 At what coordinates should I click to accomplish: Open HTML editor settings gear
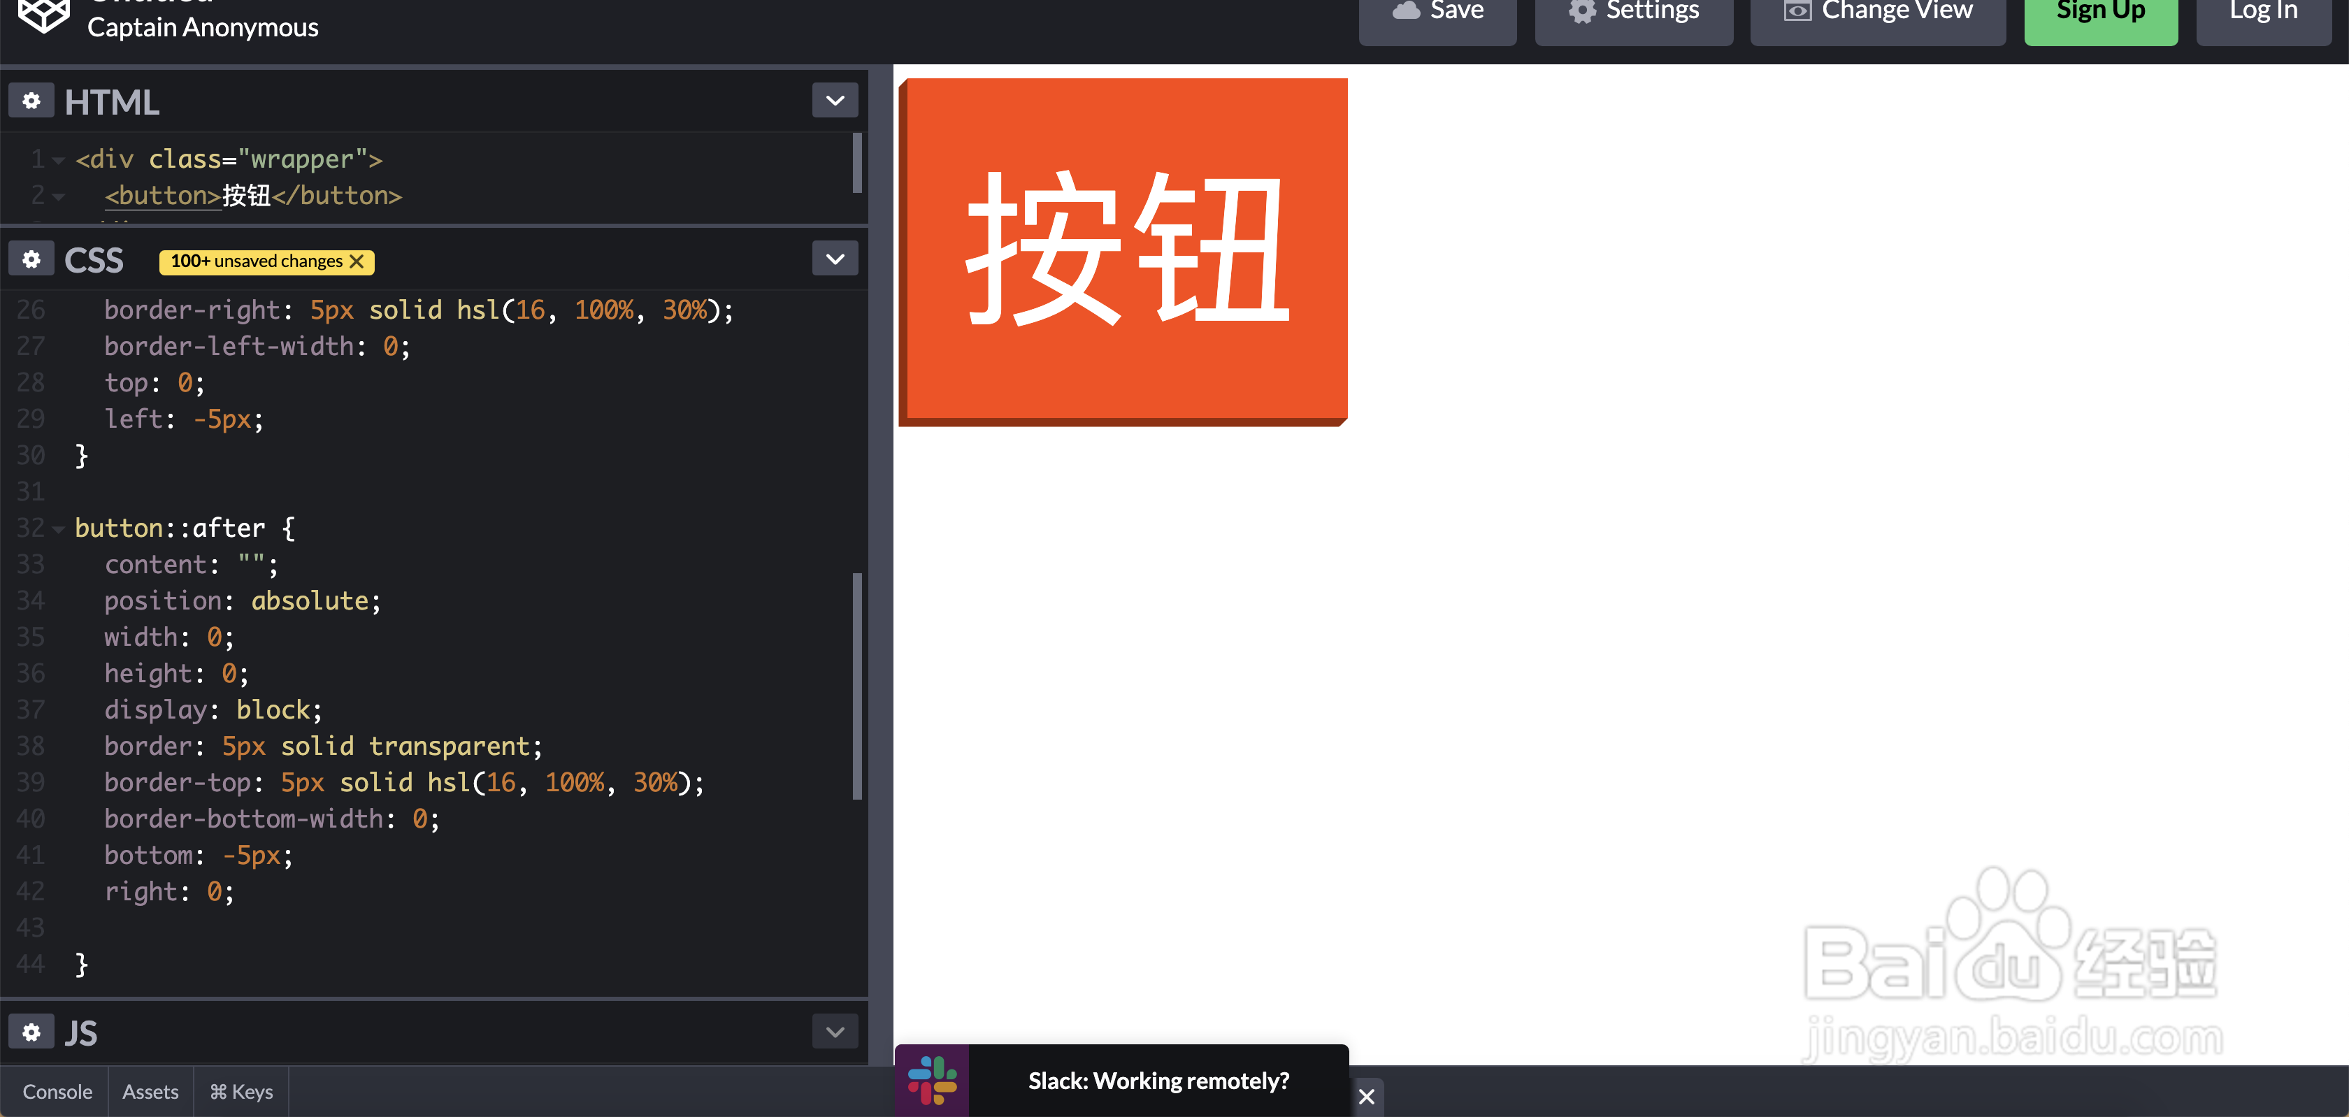tap(31, 100)
